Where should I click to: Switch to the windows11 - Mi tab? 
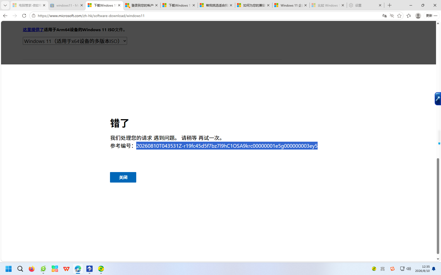pyautogui.click(x=67, y=5)
